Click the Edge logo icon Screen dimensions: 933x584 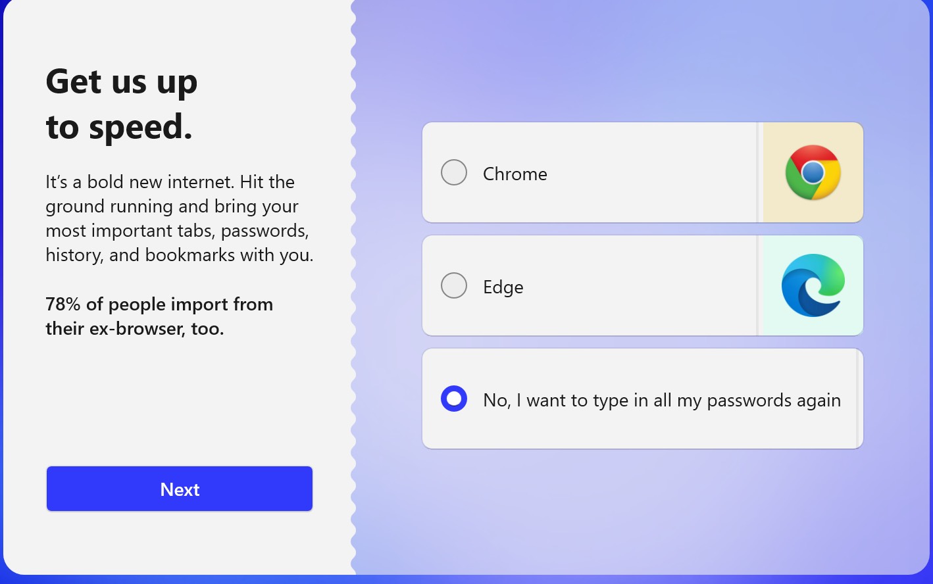coord(813,285)
